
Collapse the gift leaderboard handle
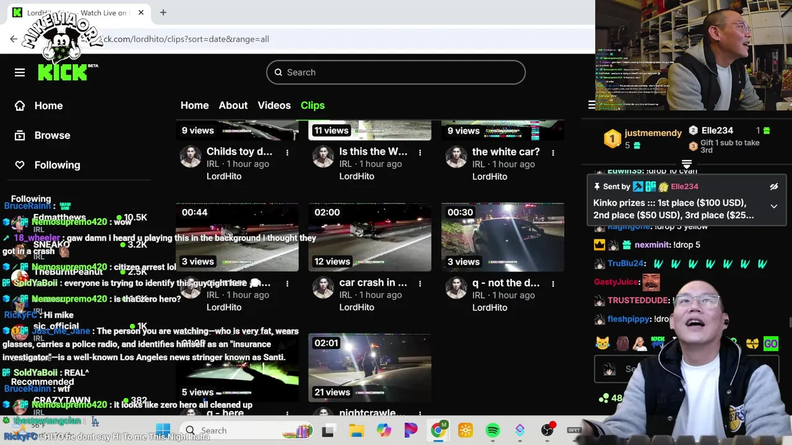point(687,164)
